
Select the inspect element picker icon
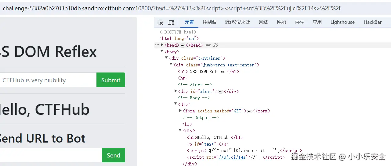point(161,22)
